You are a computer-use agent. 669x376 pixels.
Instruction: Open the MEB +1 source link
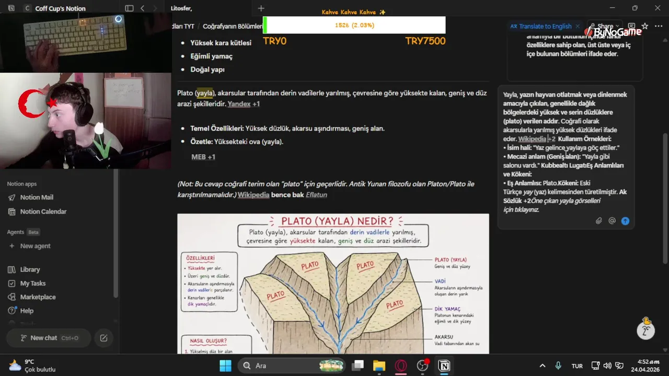pyautogui.click(x=203, y=157)
